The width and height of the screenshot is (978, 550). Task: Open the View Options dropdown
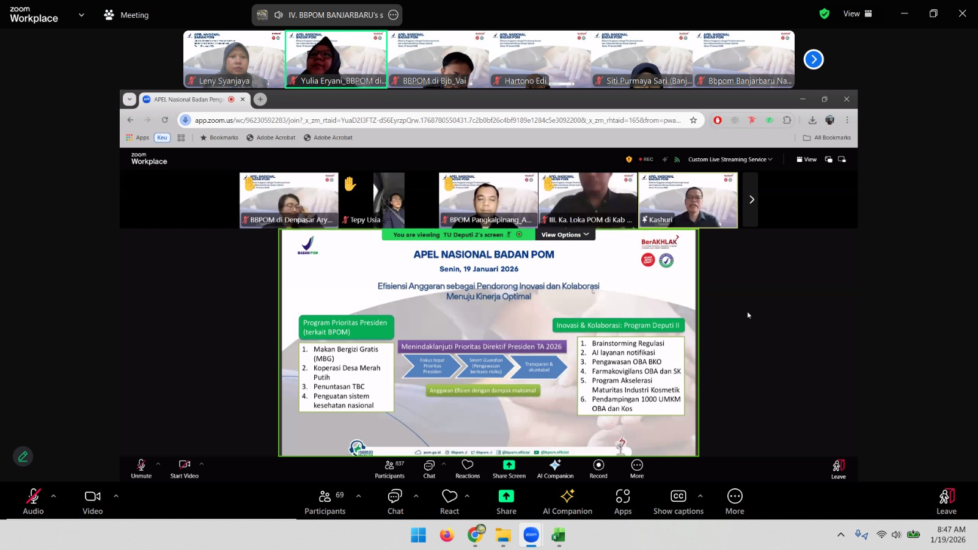tap(565, 235)
